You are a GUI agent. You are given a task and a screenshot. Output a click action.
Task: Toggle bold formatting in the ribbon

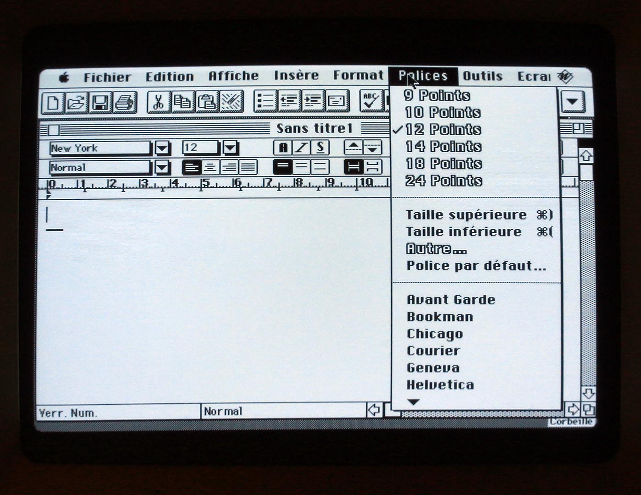[283, 148]
